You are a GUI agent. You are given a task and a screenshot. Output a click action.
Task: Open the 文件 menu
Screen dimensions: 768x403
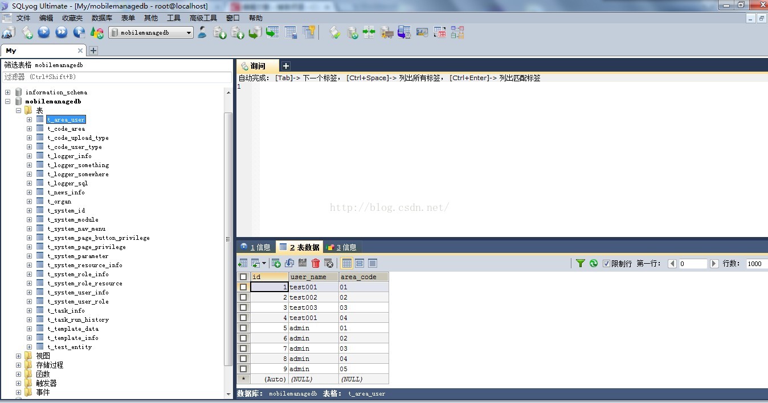tap(23, 18)
